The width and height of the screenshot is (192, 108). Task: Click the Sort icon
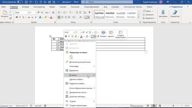tap(85, 12)
